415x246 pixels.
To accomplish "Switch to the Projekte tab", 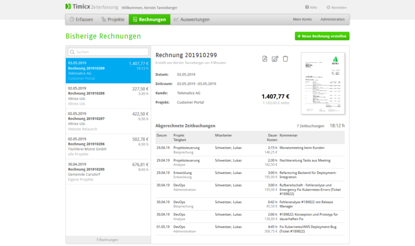I will coord(112,19).
